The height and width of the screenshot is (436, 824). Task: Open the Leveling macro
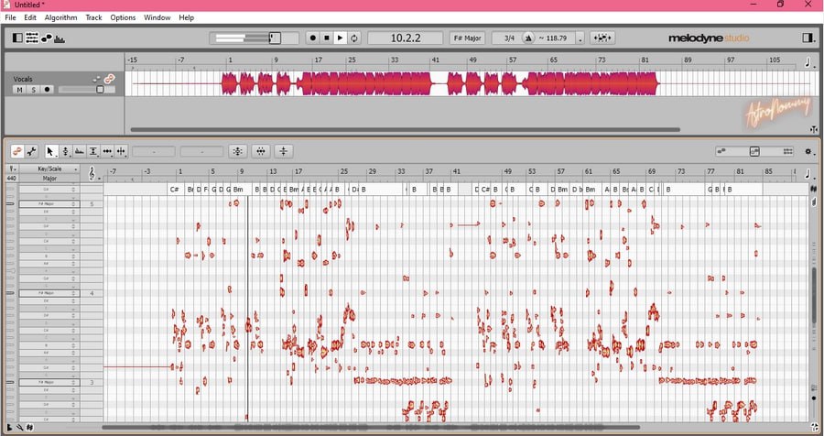click(283, 151)
